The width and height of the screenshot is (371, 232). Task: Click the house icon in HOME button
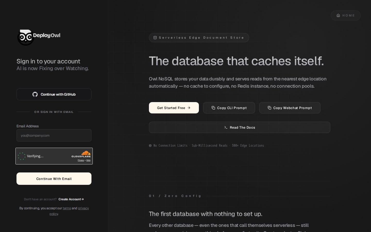(338, 15)
